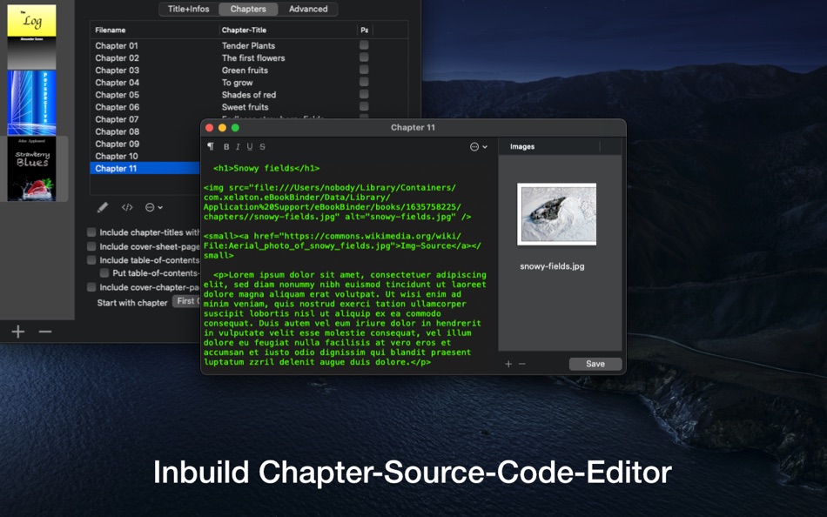Remove the book with sidebar minus
This screenshot has width=827, height=517.
(x=45, y=332)
